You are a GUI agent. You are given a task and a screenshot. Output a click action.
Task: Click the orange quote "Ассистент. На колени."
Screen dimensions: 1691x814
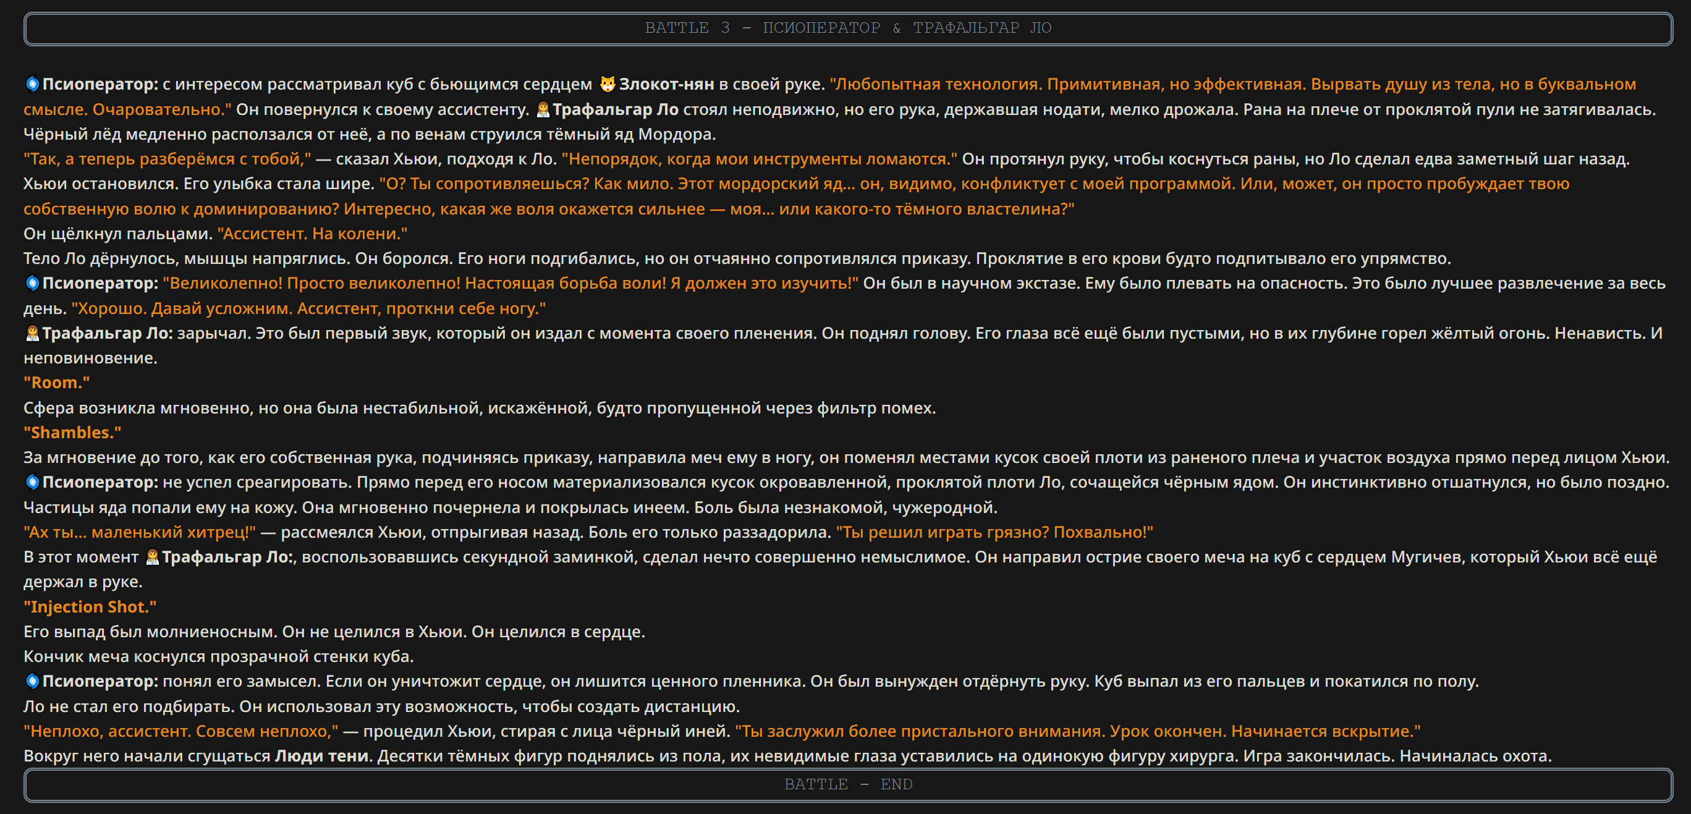[313, 233]
